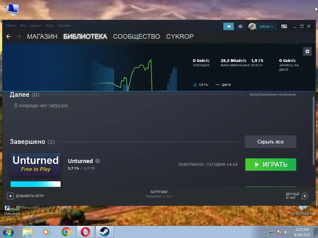Viewport: 318px width, 238px height.
Task: Open network tray icon
Action: click(271, 232)
